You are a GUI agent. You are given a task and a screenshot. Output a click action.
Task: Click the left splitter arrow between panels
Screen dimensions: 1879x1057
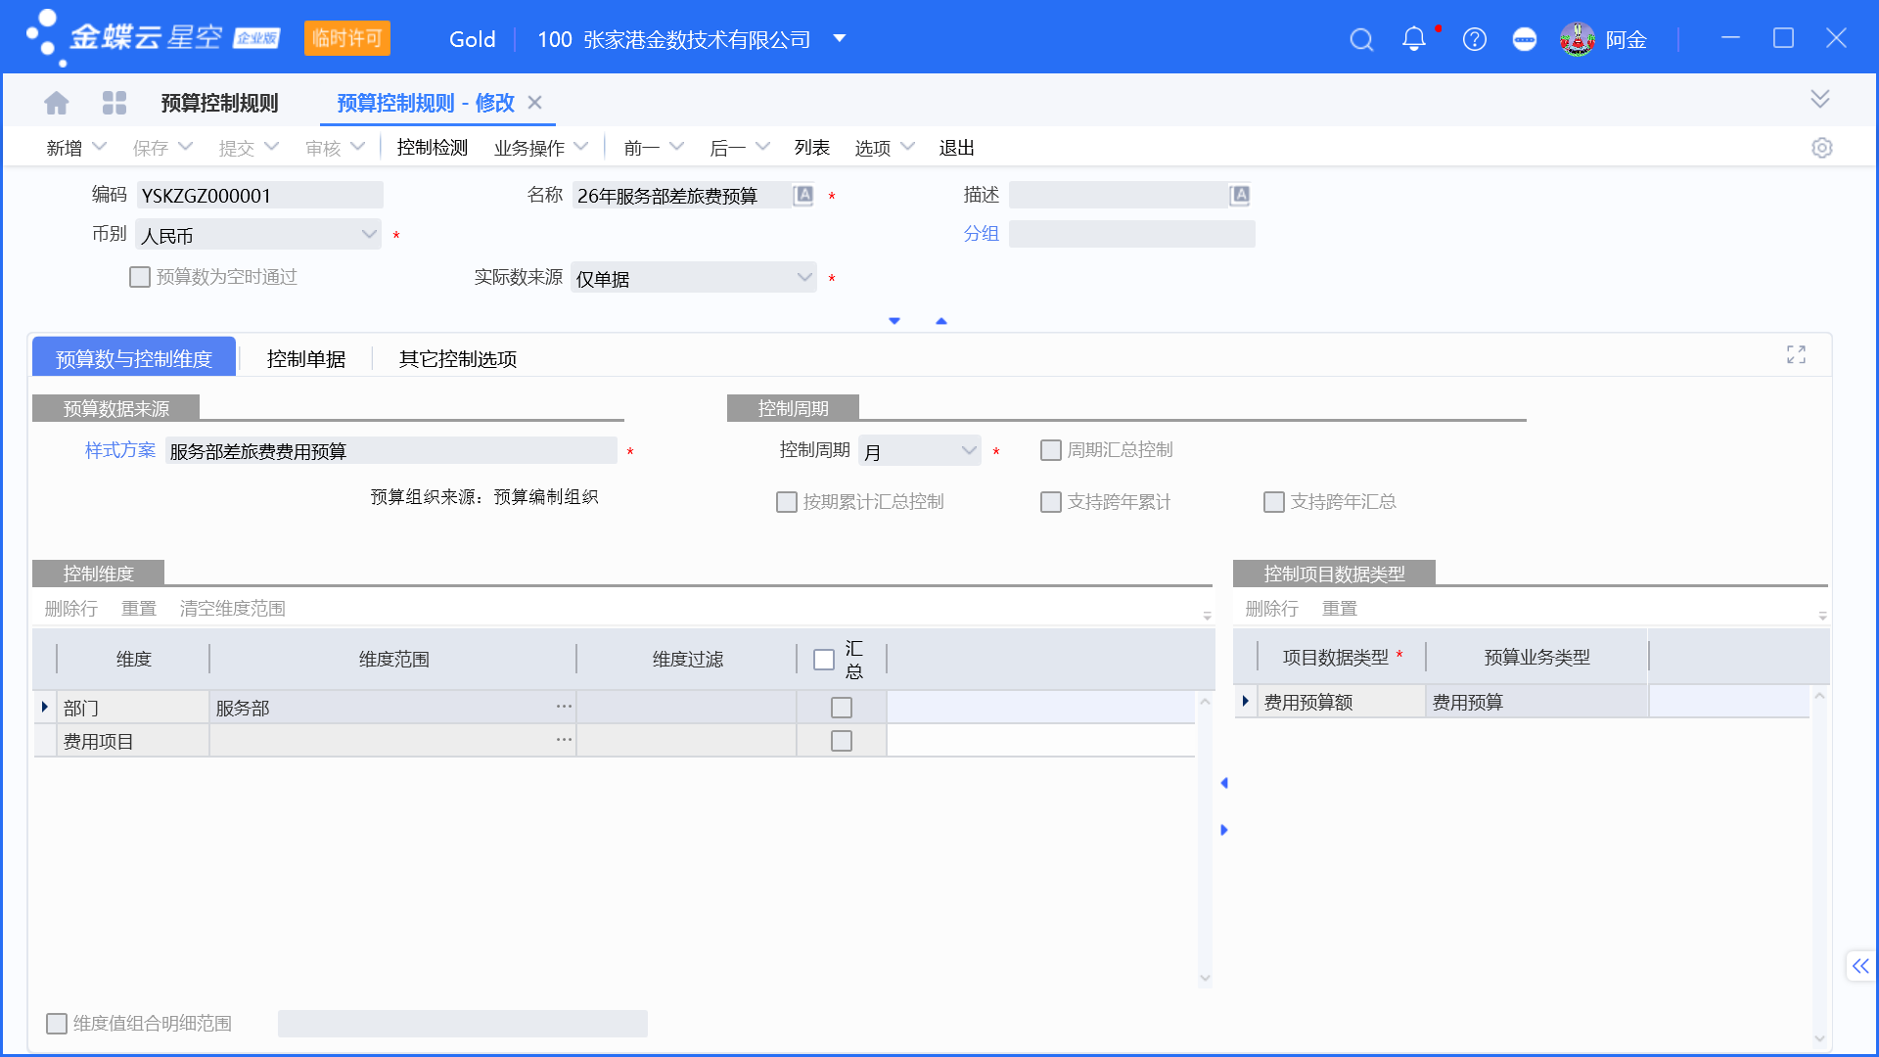pyautogui.click(x=1223, y=783)
